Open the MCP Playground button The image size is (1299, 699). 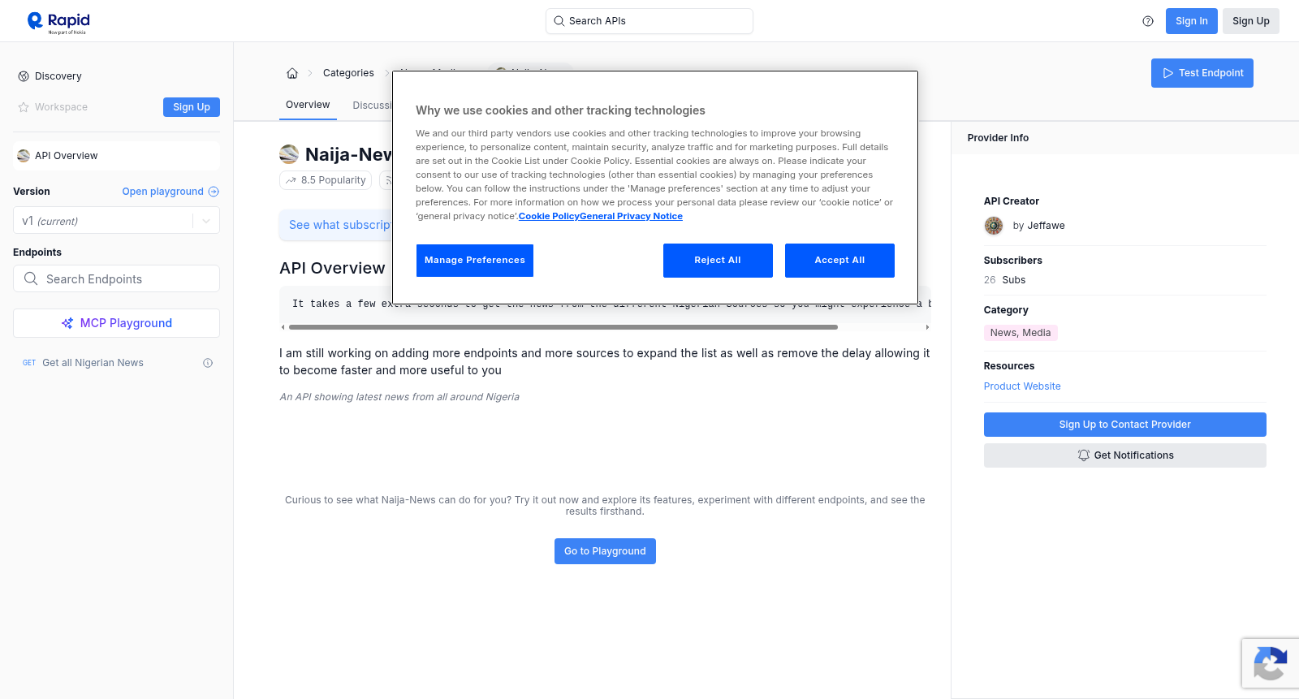point(116,323)
